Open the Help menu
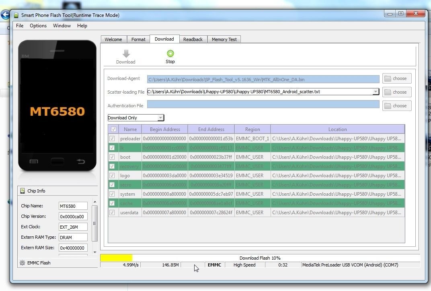This screenshot has width=431, height=291. (x=82, y=26)
